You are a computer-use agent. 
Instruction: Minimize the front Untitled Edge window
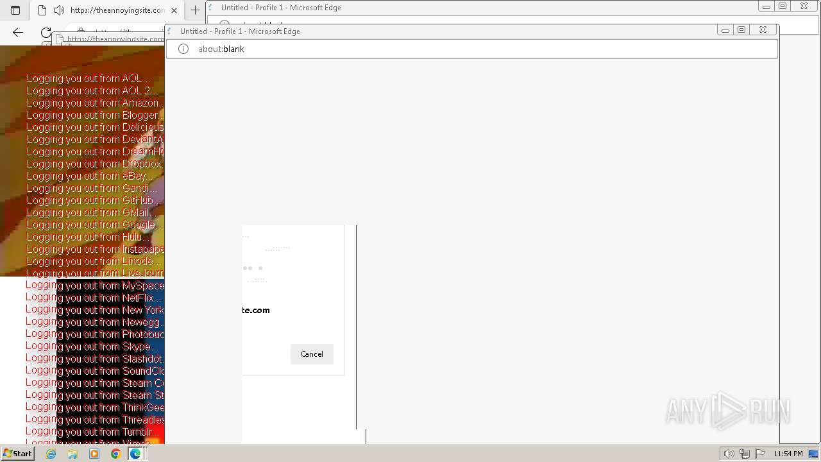click(x=725, y=30)
